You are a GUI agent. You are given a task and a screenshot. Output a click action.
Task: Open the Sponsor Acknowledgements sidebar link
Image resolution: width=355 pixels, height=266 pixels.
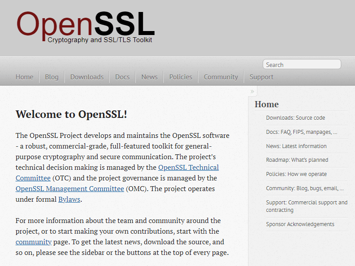coord(300,224)
